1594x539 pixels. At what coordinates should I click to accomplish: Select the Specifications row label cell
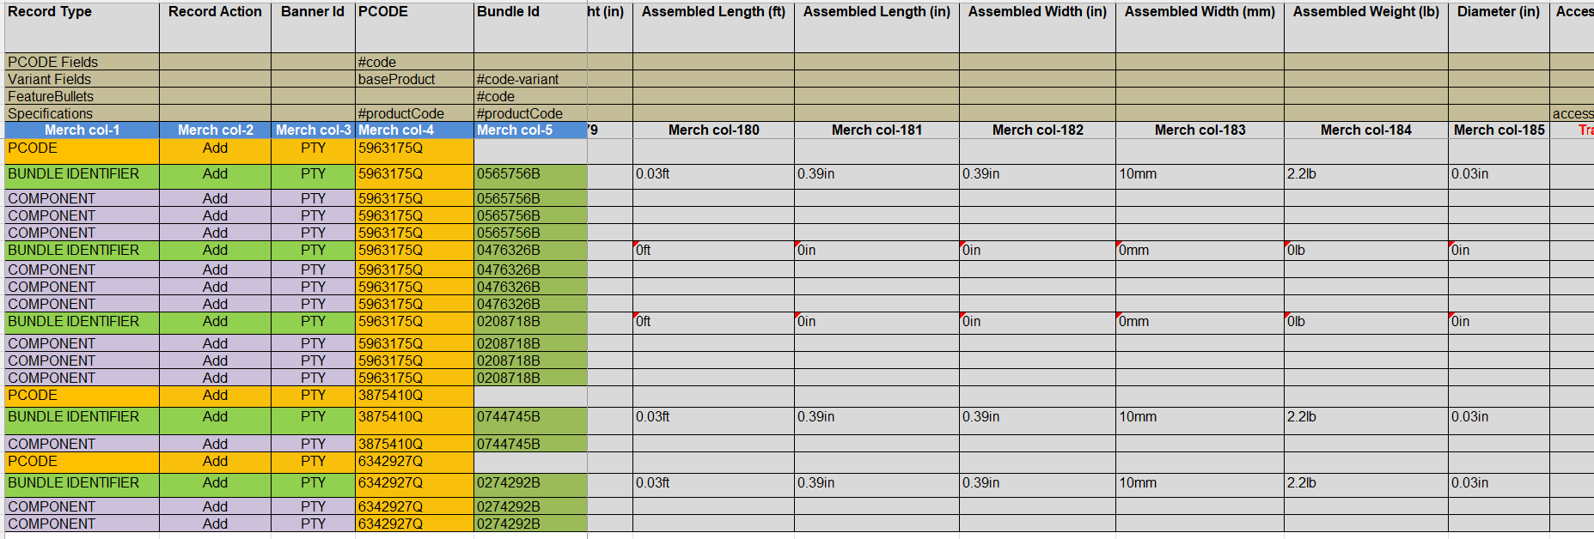click(82, 113)
